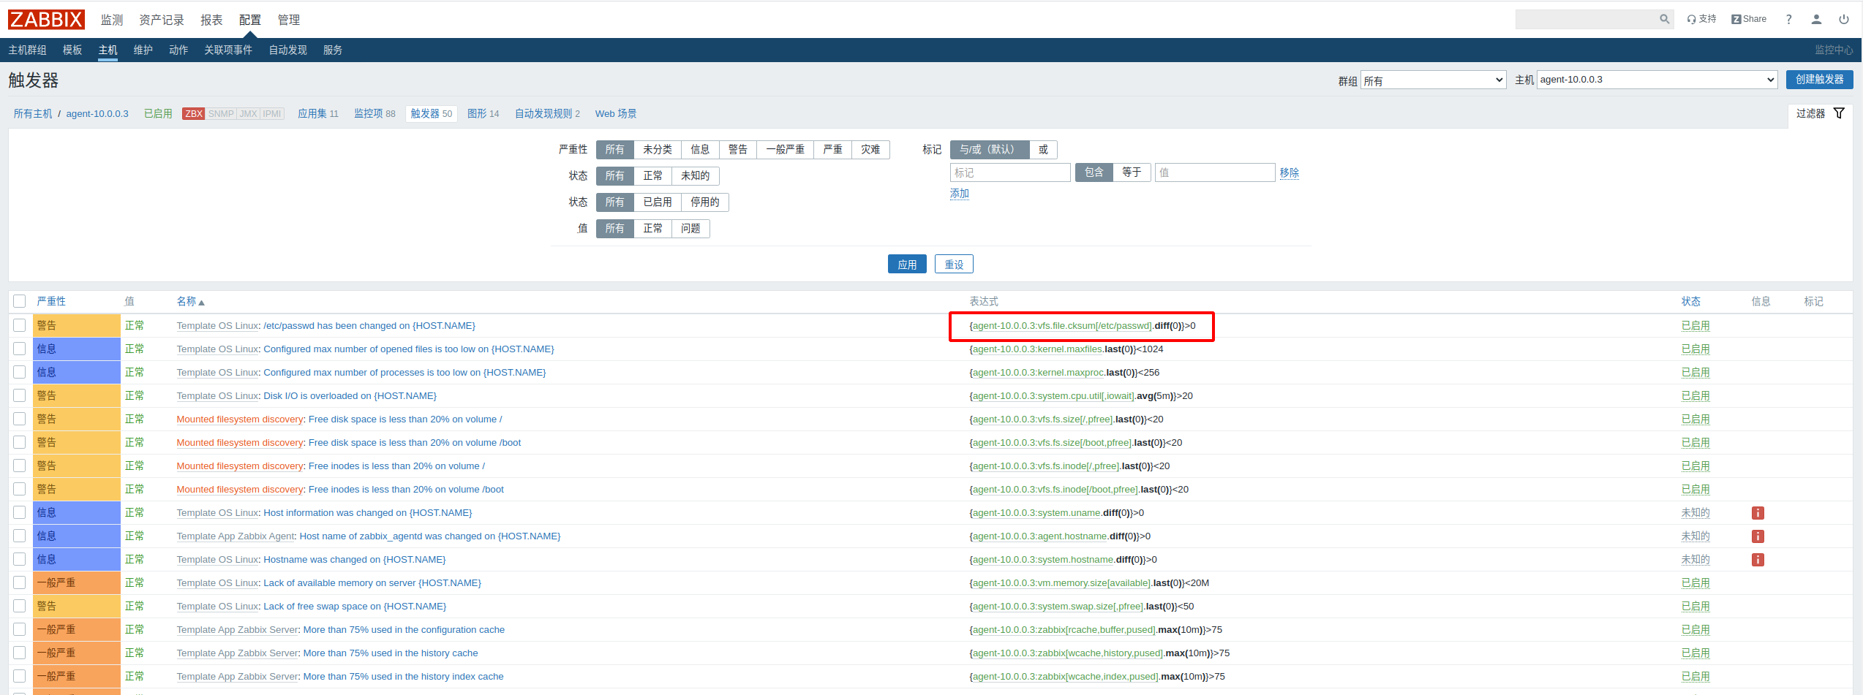
Task: Open the 报表 top menu
Action: coord(211,20)
